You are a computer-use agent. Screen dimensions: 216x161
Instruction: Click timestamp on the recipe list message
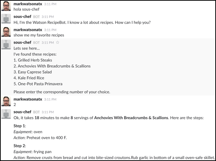48,43
